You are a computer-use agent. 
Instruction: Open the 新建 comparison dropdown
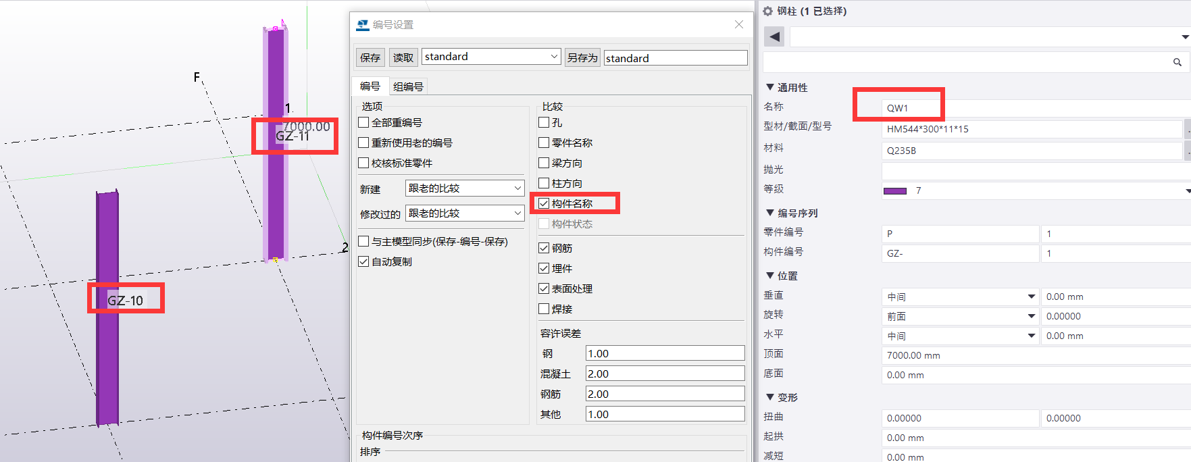tap(517, 188)
